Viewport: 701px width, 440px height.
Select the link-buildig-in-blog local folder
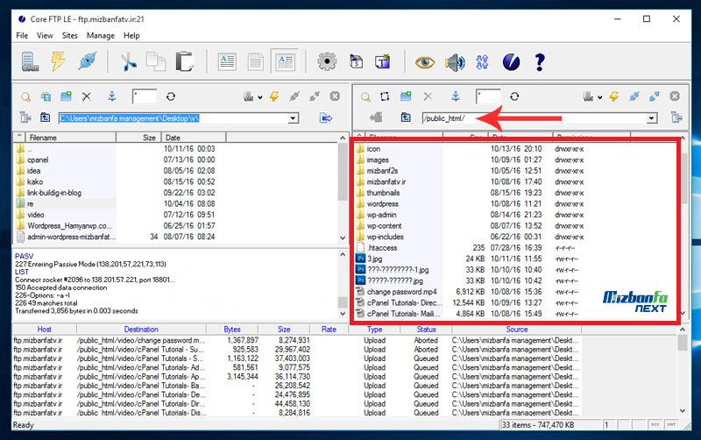(54, 193)
